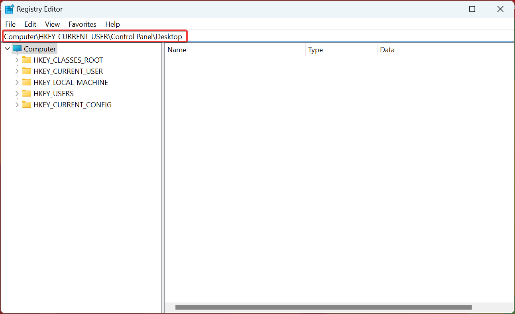Open the Help menu

click(x=112, y=24)
